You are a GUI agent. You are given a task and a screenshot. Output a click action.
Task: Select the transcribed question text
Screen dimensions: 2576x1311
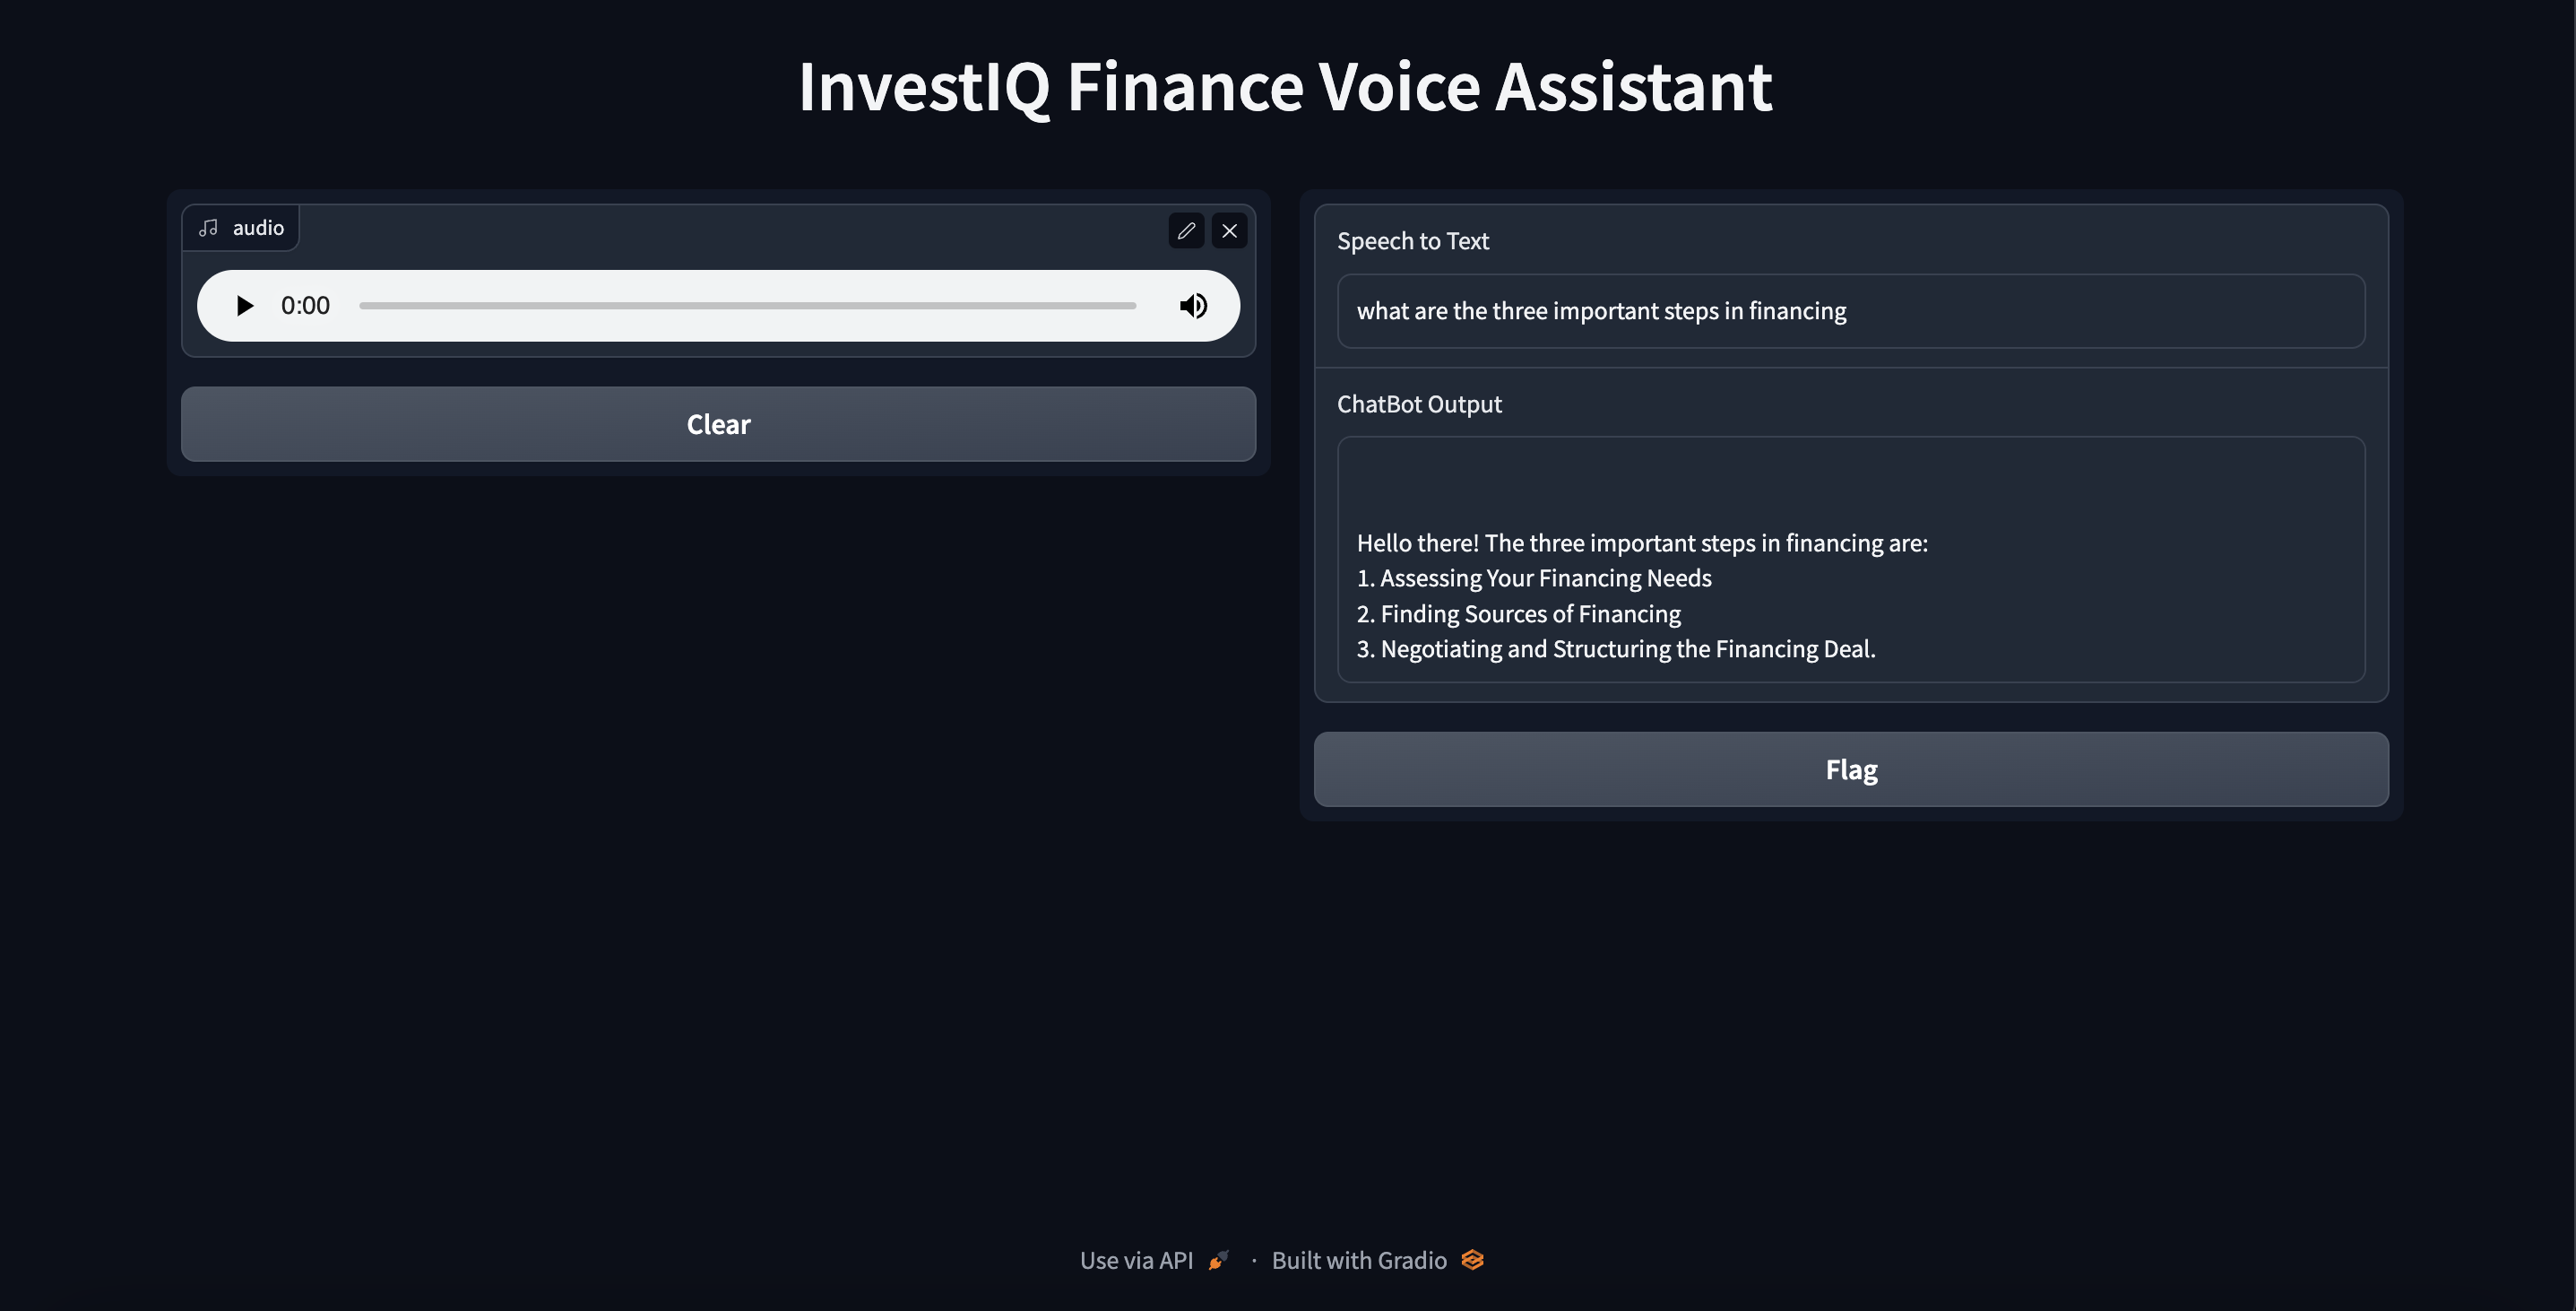click(1601, 310)
